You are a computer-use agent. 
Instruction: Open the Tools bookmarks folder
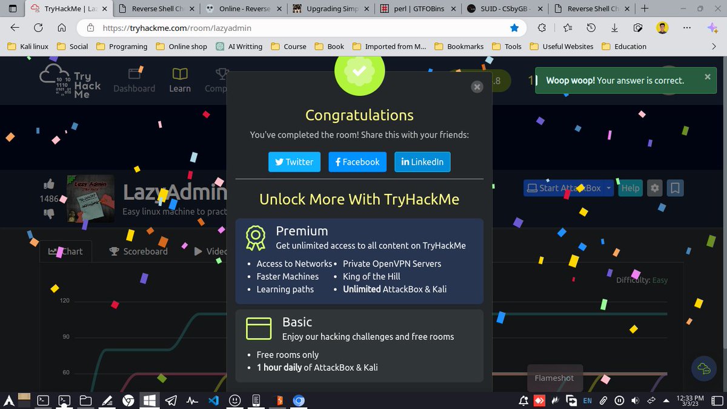506,47
